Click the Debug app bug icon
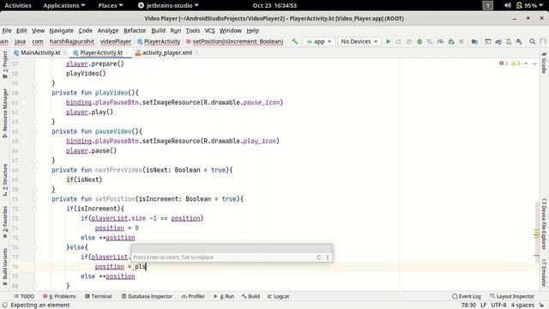Screen dimensions: 549x309 click(x=419, y=41)
